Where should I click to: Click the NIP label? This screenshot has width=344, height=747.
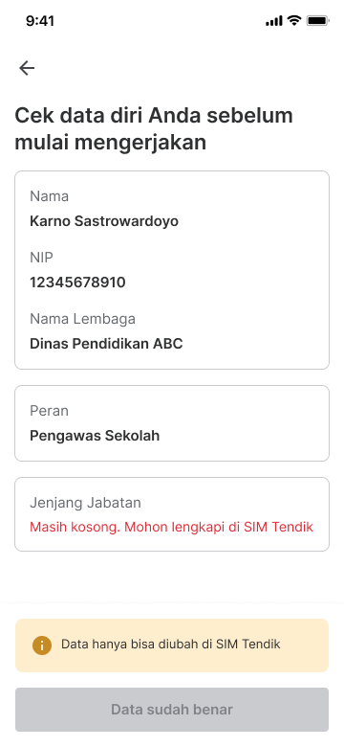pos(41,258)
